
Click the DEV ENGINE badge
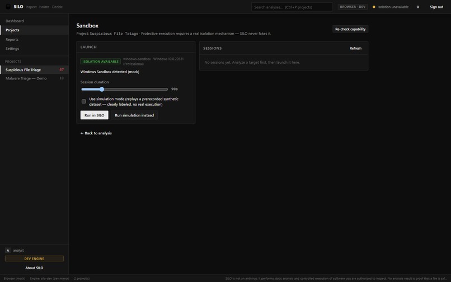[34, 258]
